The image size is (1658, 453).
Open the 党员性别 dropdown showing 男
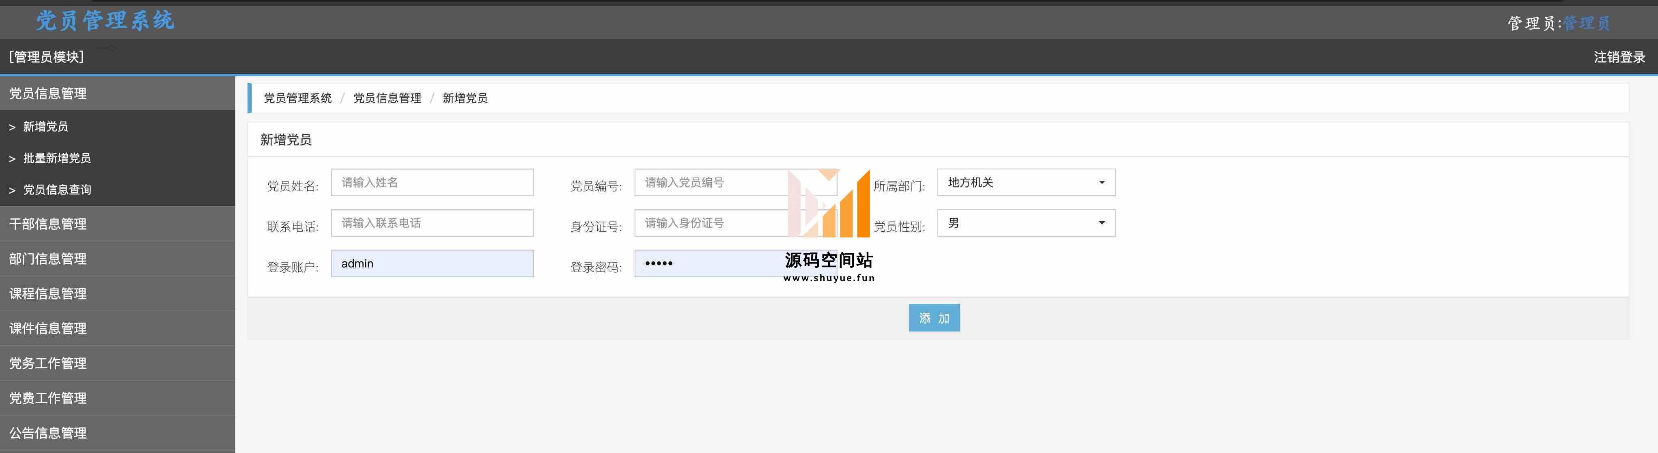point(1026,223)
